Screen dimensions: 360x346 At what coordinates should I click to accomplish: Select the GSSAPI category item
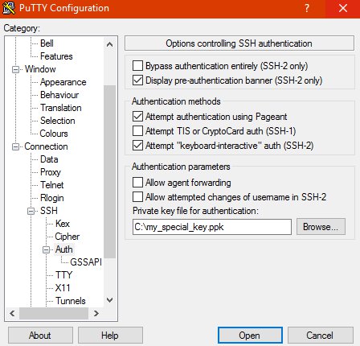coord(86,262)
